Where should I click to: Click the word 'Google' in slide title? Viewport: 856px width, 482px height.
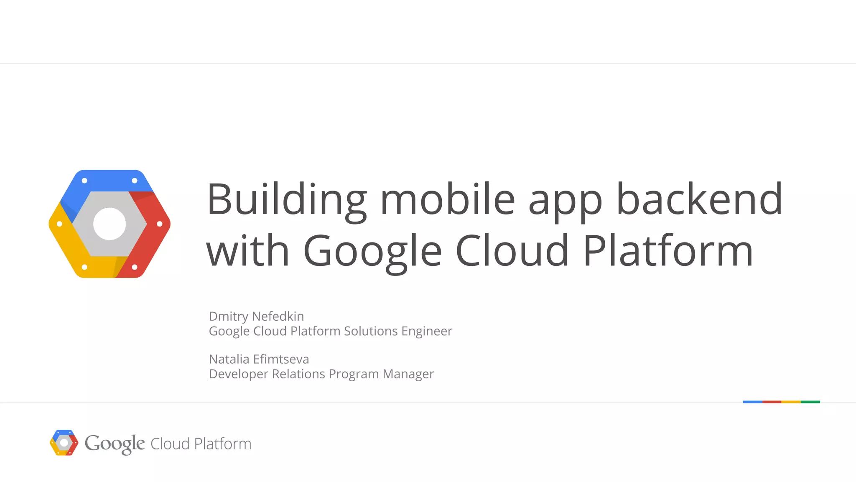(x=372, y=251)
